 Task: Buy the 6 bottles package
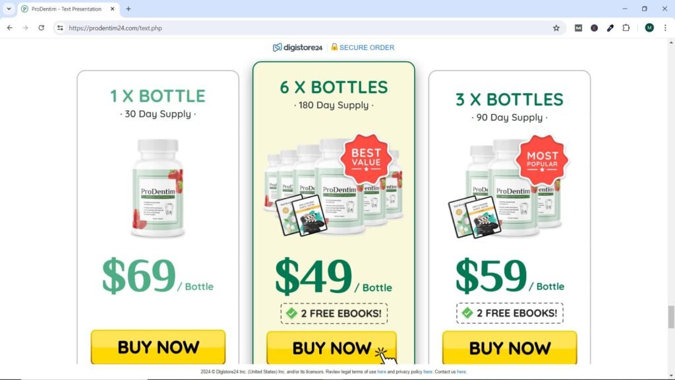pos(332,348)
